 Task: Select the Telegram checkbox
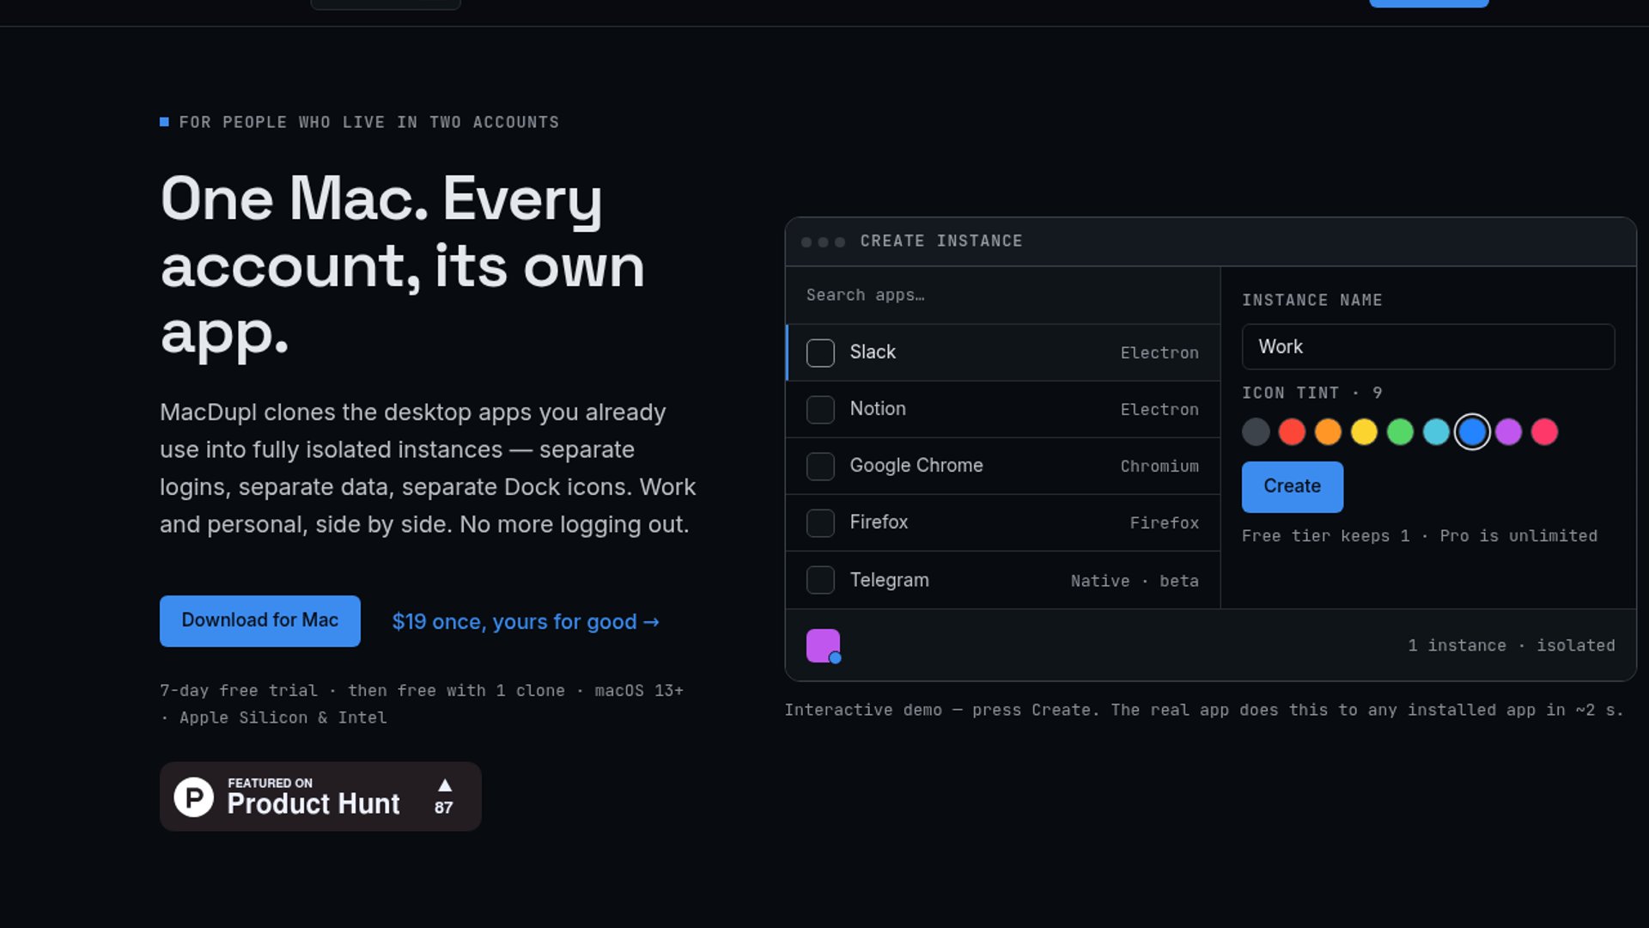coord(820,580)
